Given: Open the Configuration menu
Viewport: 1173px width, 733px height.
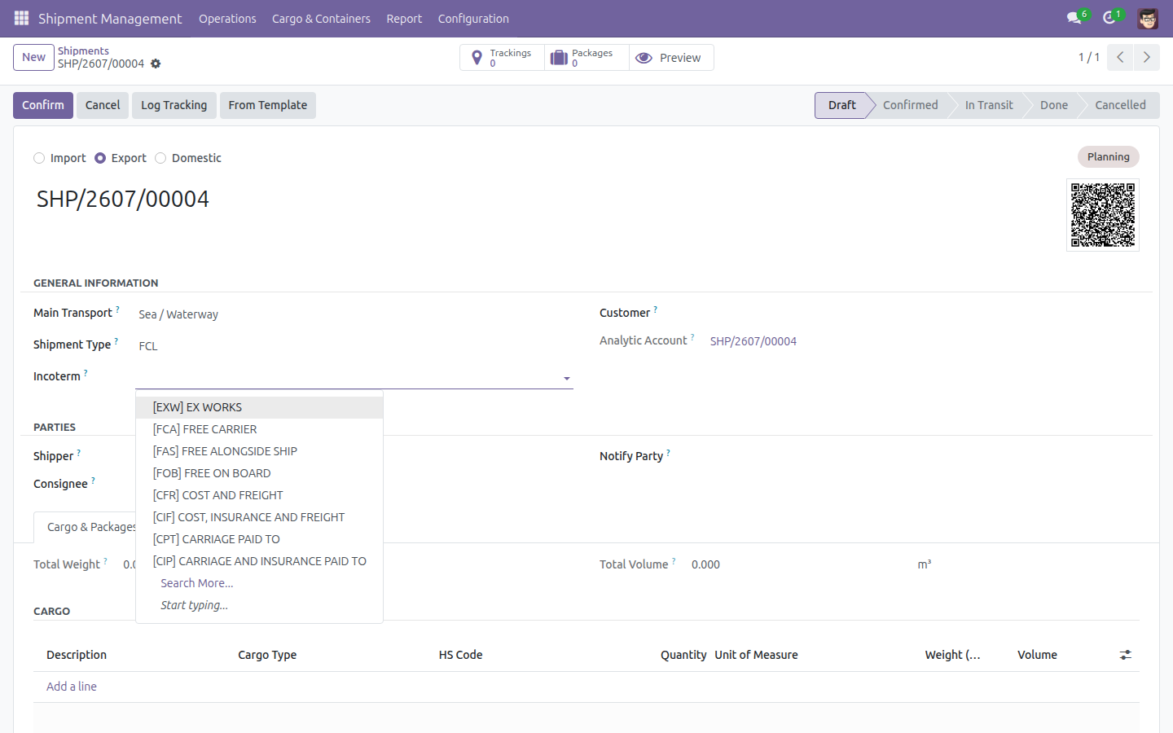Looking at the screenshot, I should coord(473,19).
